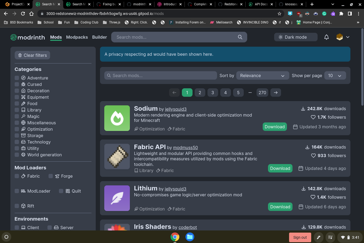Viewport: 364px width, 243px height.
Task: Enable the Quilt loader filter
Action: click(61, 191)
